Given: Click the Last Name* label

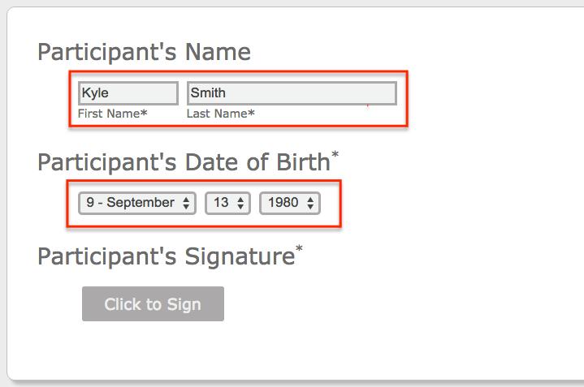Looking at the screenshot, I should coord(220,114).
